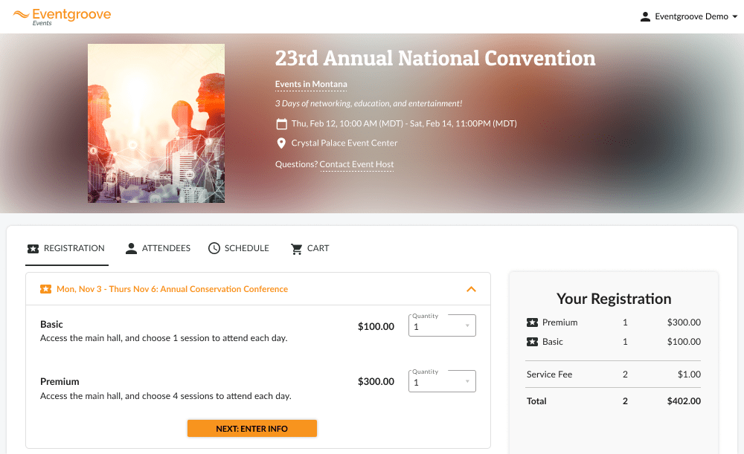This screenshot has height=454, width=744.
Task: Click ticket icon beside Premium in summary
Action: point(533,322)
